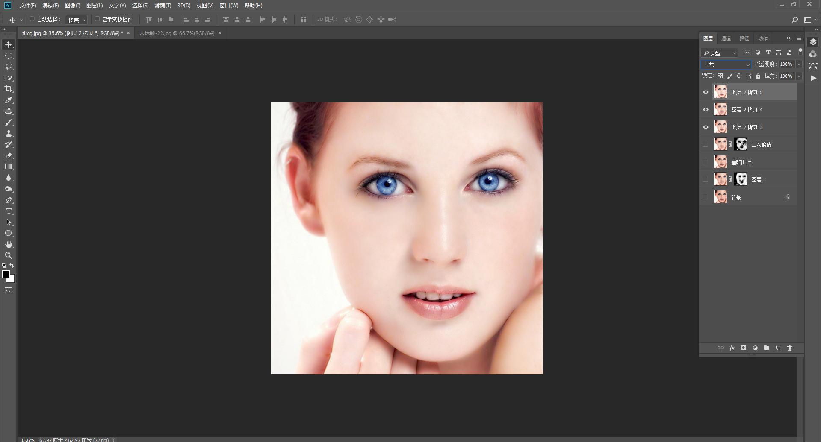Image resolution: width=821 pixels, height=442 pixels.
Task: Select the Hand tool
Action: click(9, 244)
